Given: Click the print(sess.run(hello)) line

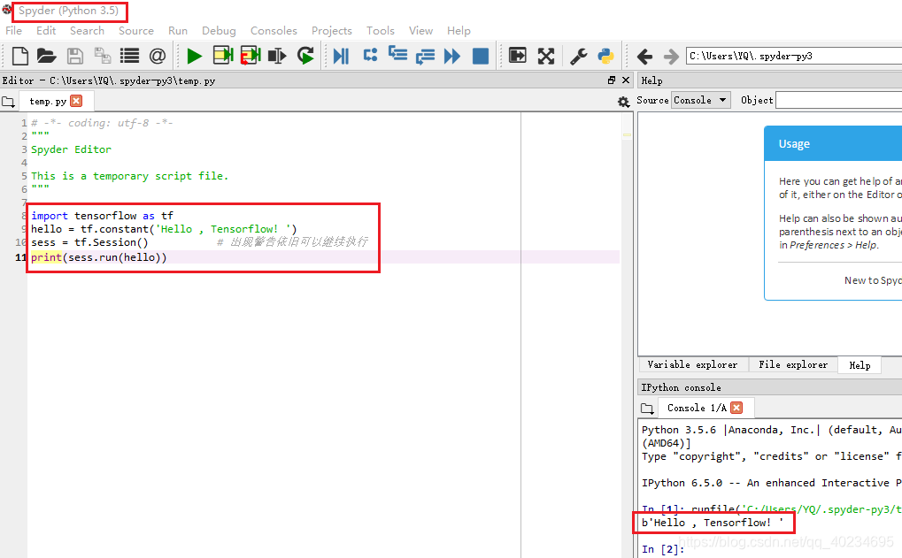Looking at the screenshot, I should coord(99,256).
